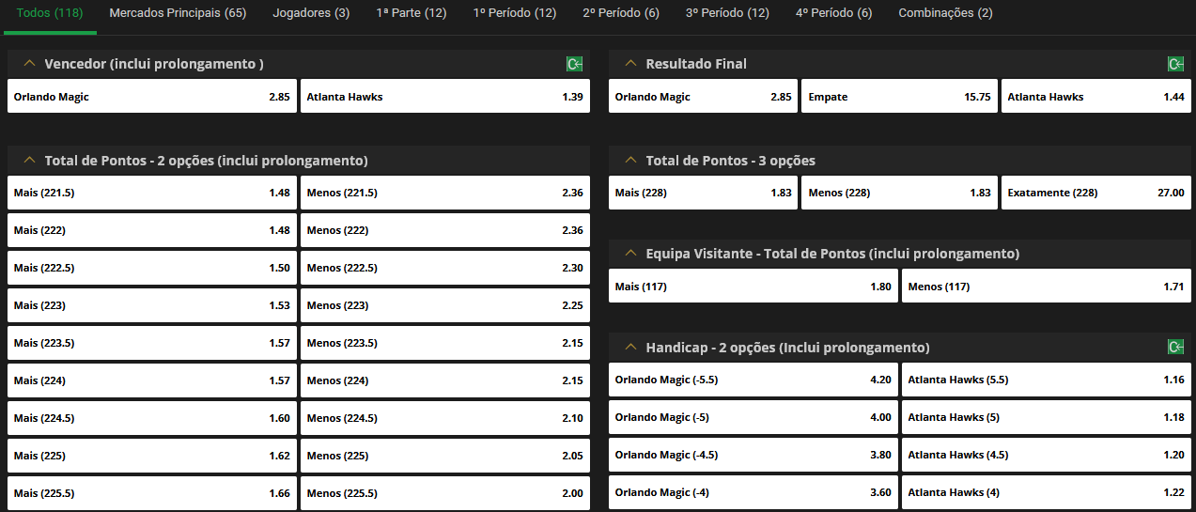1196x512 pixels.
Task: Bet on Orlando Magic 2.85 in Vencedor
Action: click(152, 96)
